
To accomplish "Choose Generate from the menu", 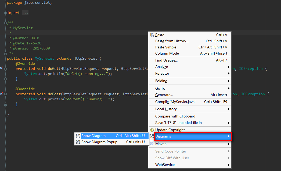I will tap(190, 95).
